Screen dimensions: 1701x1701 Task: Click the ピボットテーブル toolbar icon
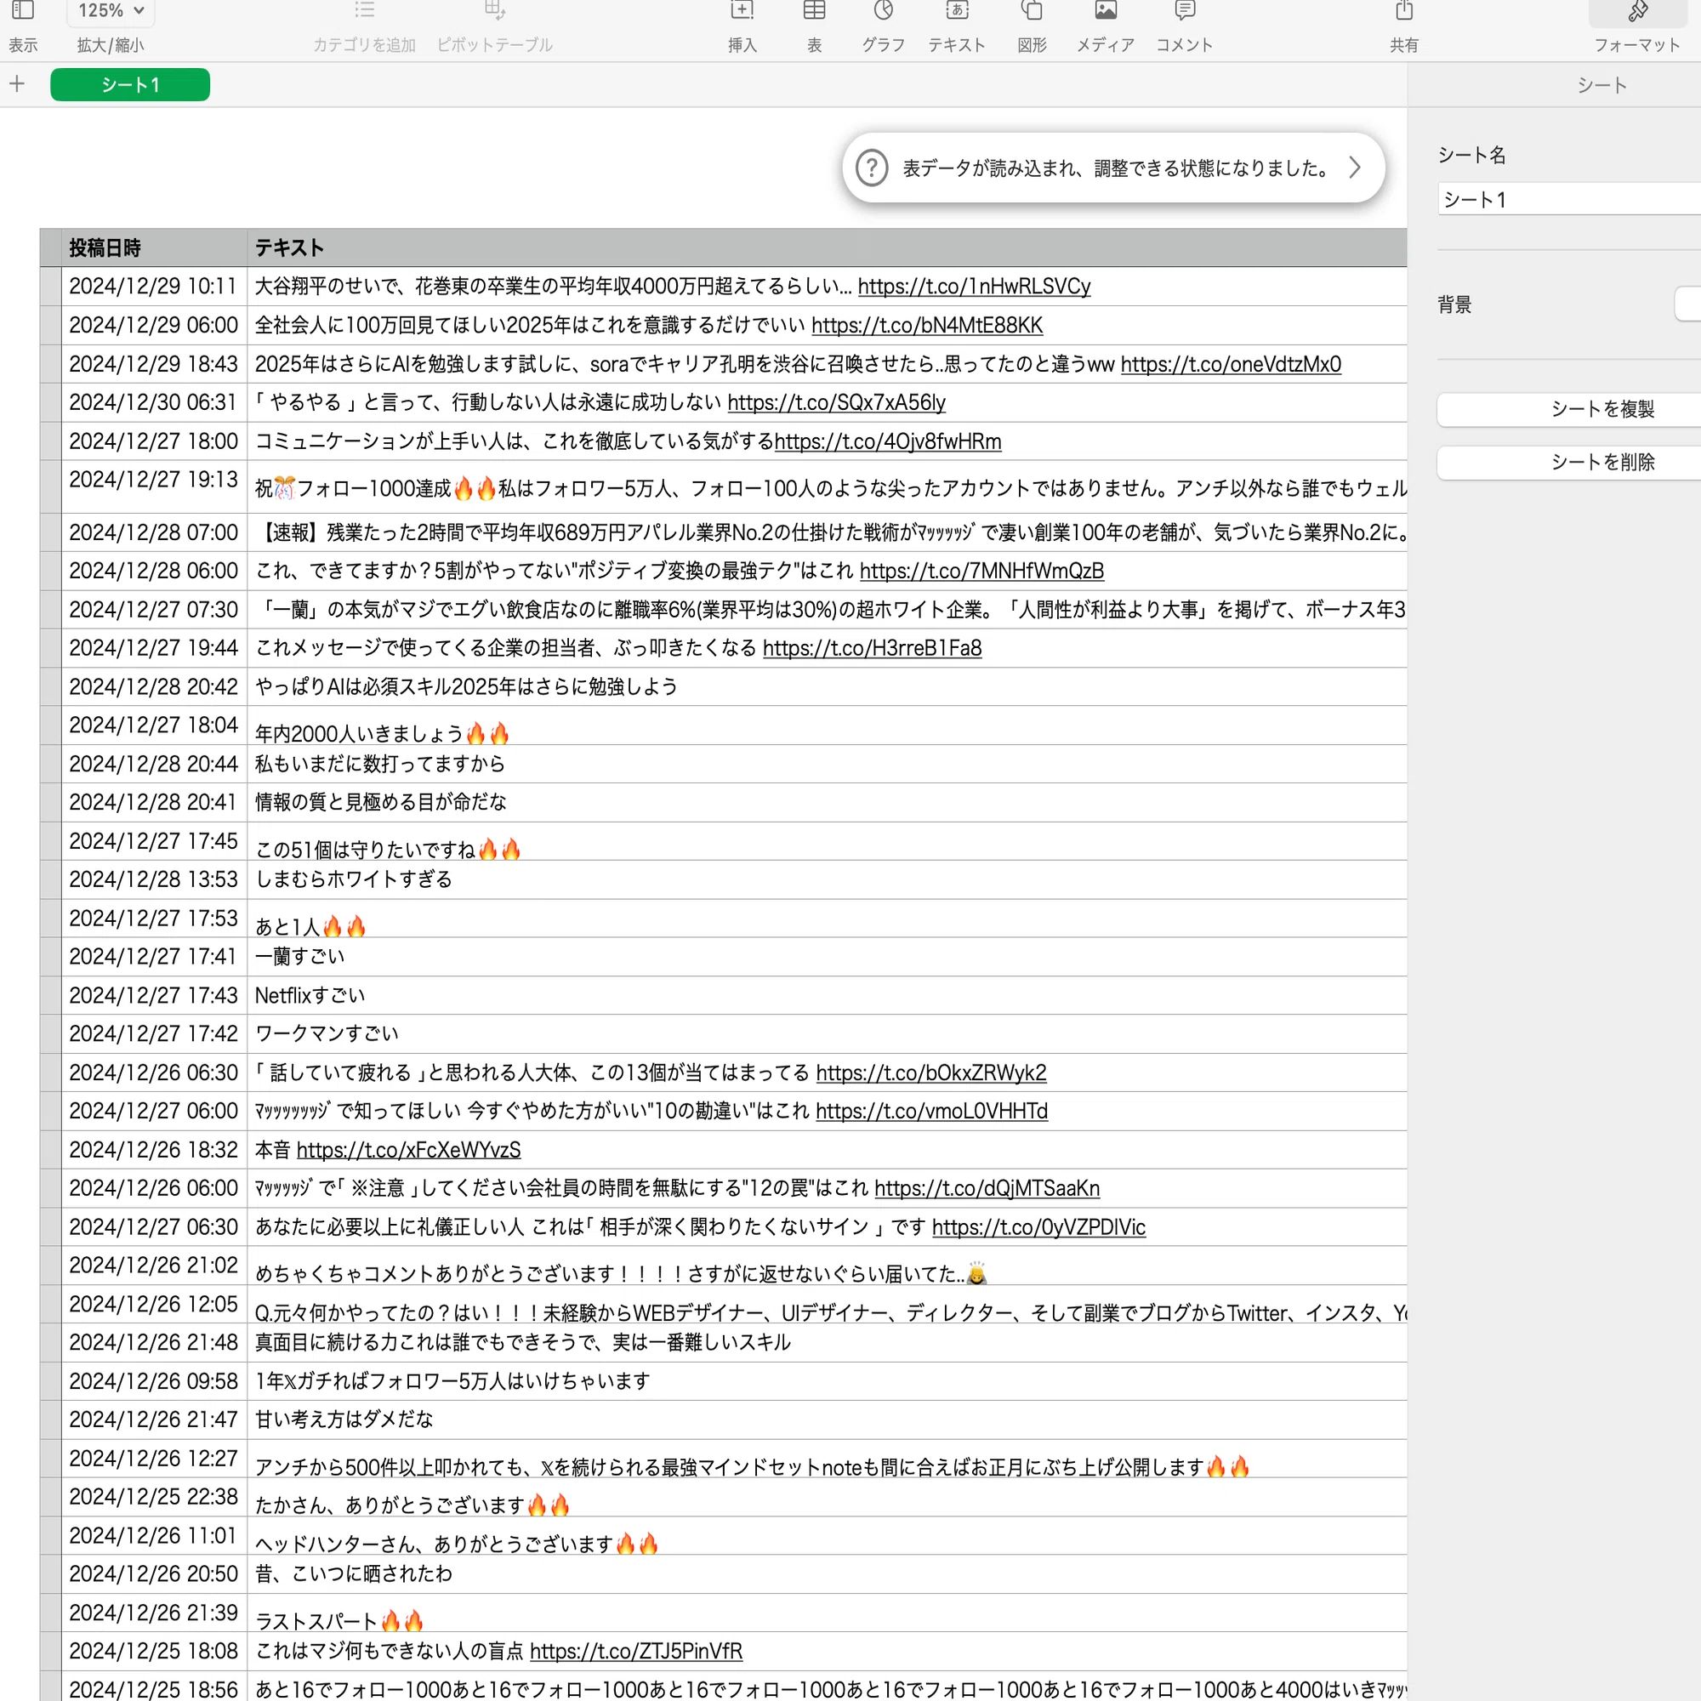(495, 10)
